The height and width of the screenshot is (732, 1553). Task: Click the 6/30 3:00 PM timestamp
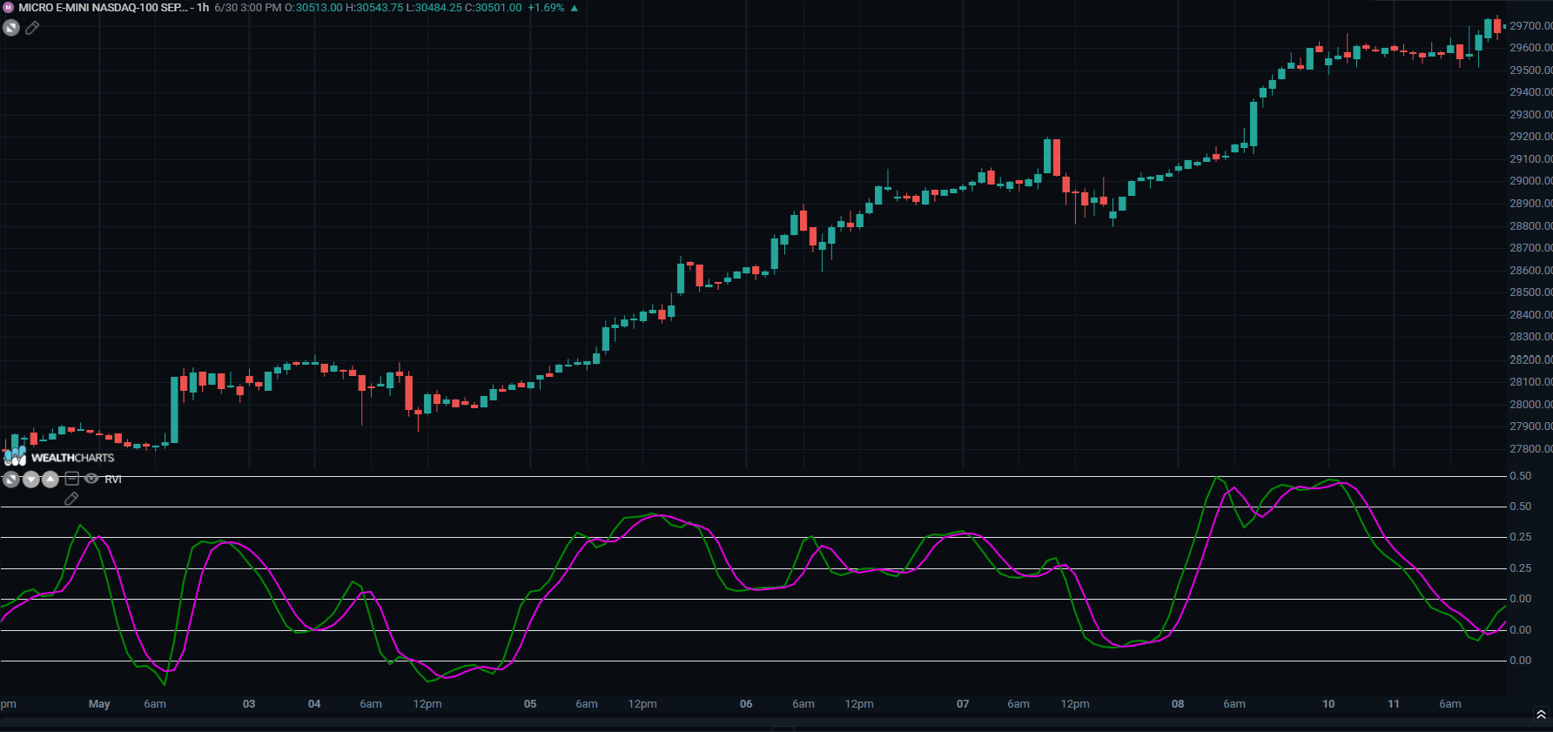(247, 8)
